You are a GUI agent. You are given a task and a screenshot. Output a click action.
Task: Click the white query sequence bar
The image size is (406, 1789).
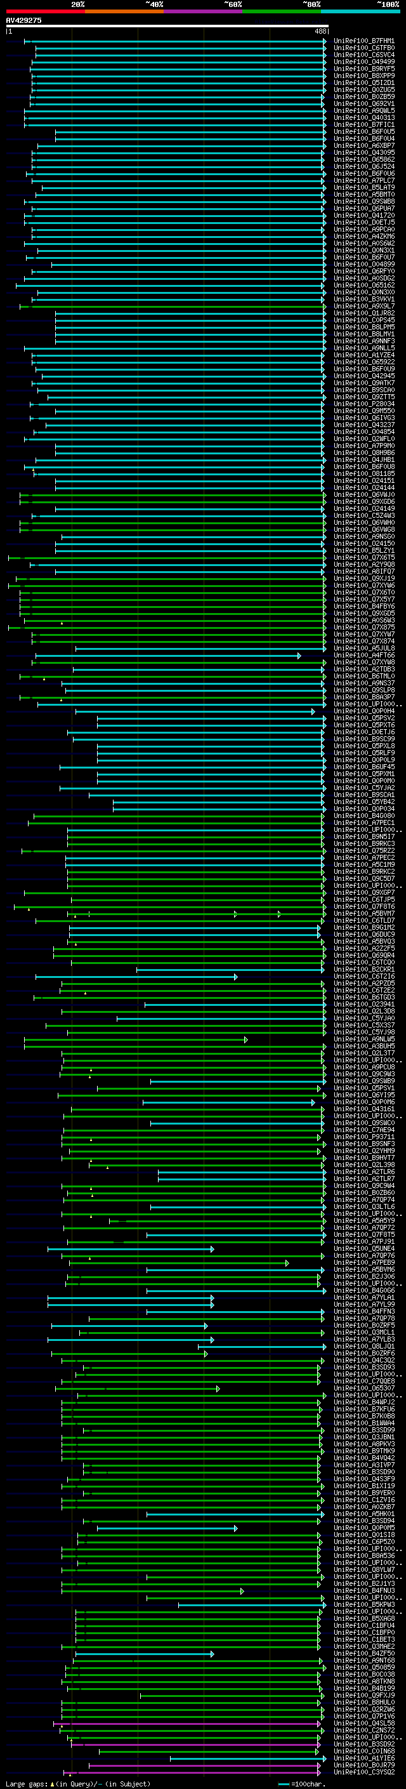coord(167,27)
